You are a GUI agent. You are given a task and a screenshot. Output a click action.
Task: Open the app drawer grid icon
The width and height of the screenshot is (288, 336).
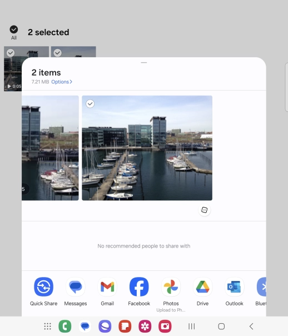pos(47,326)
